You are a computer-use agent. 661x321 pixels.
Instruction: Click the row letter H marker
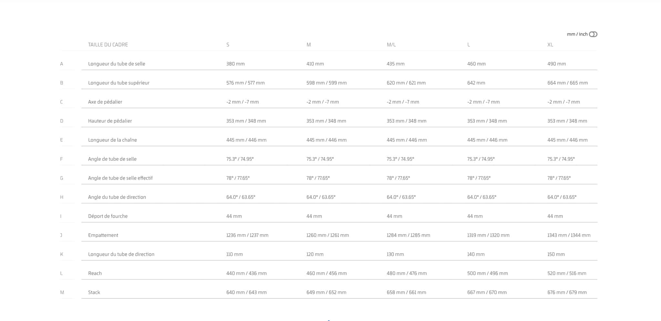pos(61,197)
